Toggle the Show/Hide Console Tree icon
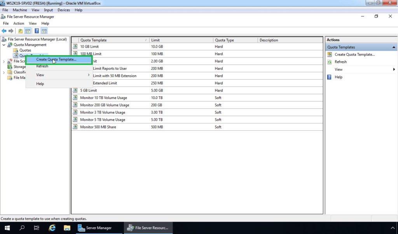398x234 pixels. 28,31
